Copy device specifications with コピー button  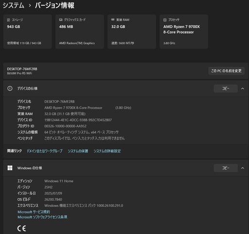226,88
